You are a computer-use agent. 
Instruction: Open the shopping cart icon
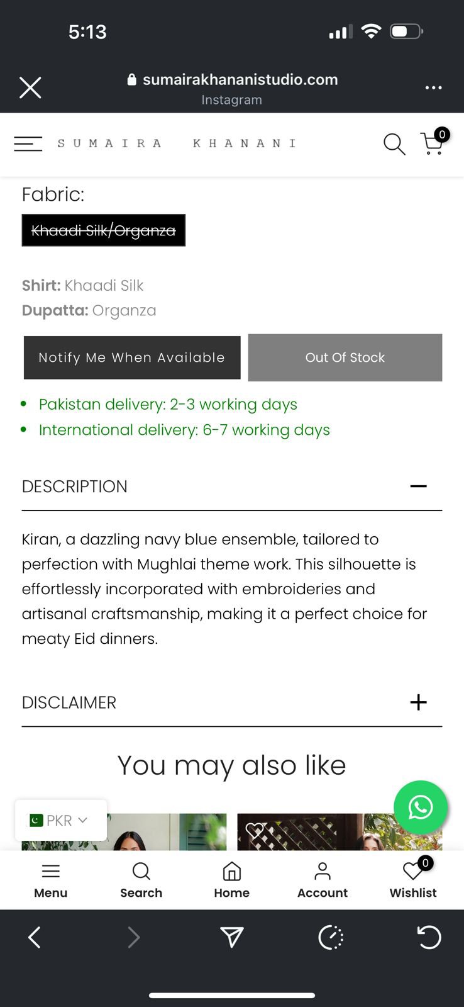click(433, 143)
